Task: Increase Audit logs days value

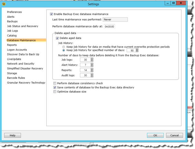Action: click(x=92, y=74)
